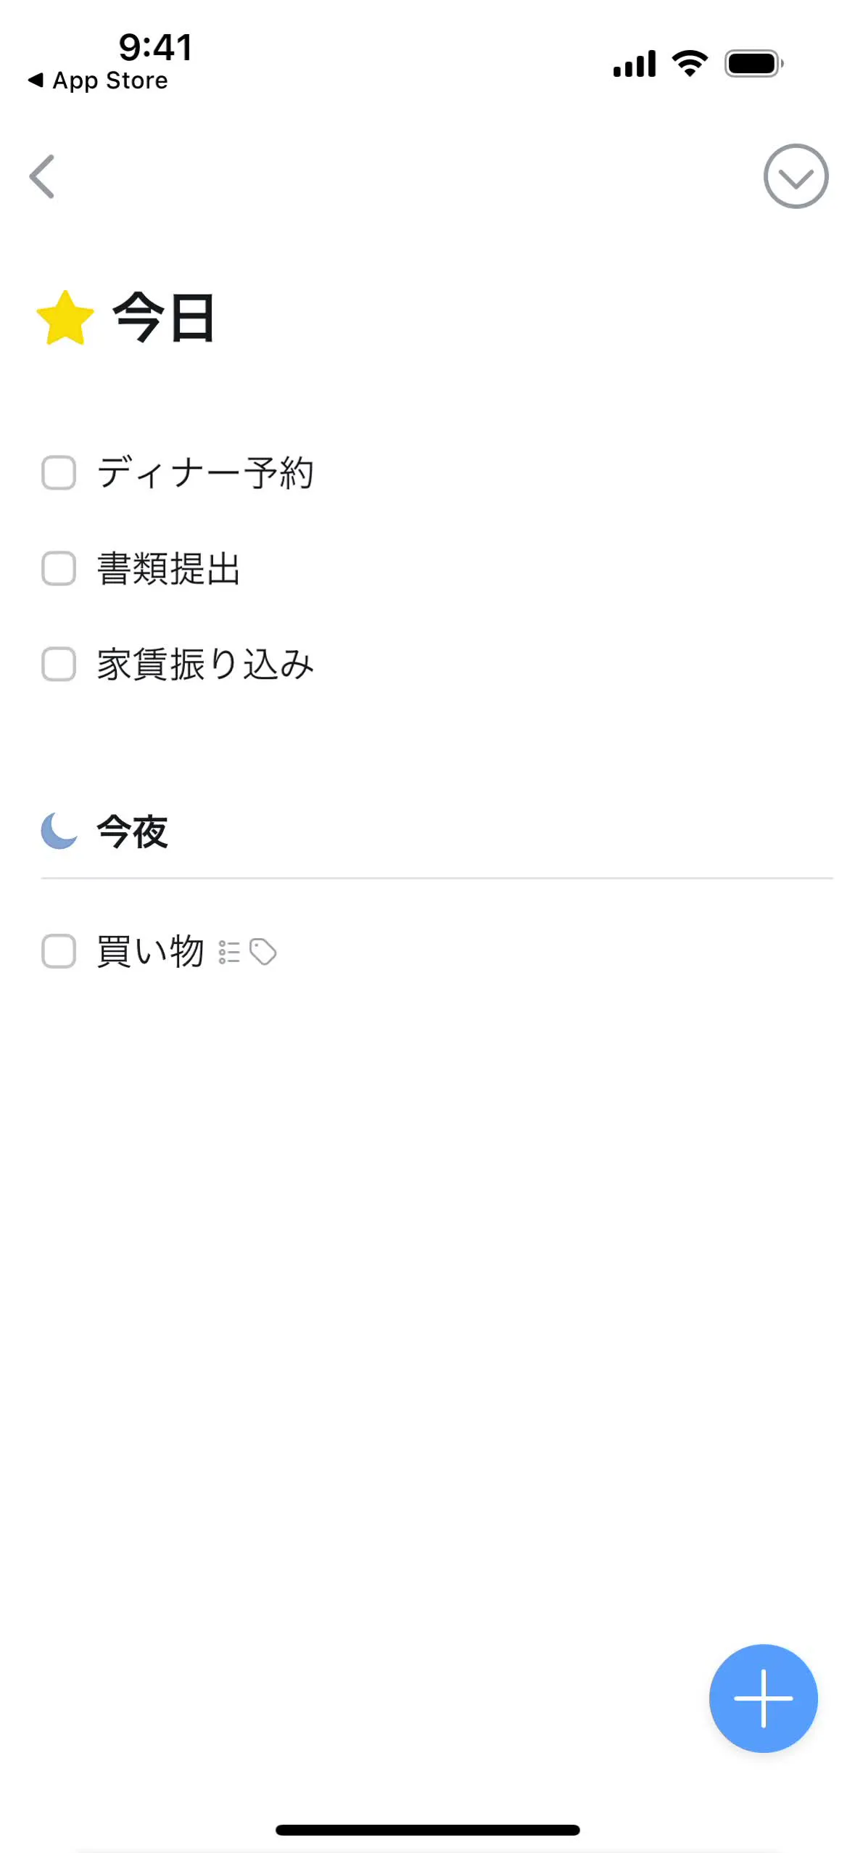This screenshot has height=1853, width=855.
Task: Tap the battery status indicator
Action: point(753,64)
